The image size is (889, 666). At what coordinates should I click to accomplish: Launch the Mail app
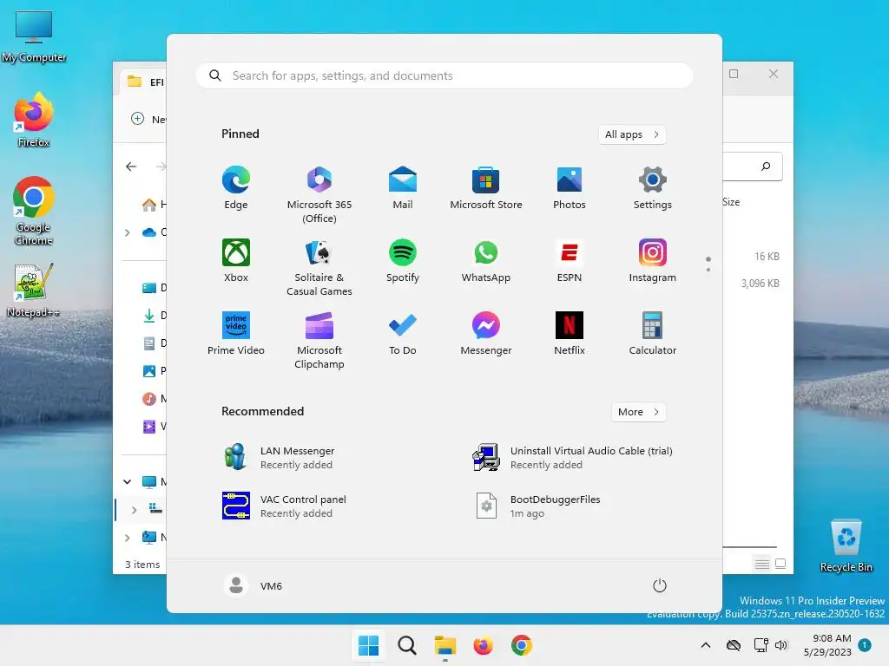(x=403, y=188)
